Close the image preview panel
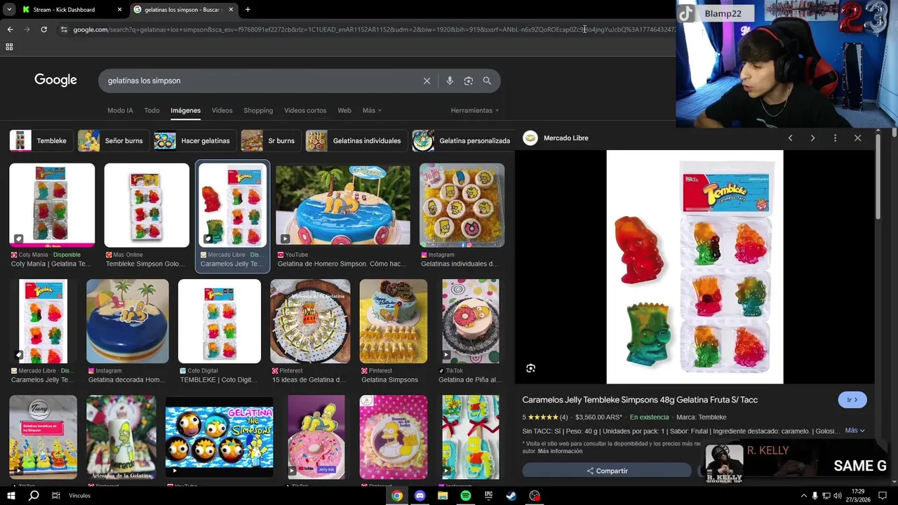The height and width of the screenshot is (505, 898). click(857, 138)
